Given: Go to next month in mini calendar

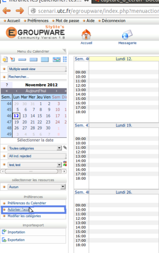Looking at the screenshot, I should click(56, 91).
